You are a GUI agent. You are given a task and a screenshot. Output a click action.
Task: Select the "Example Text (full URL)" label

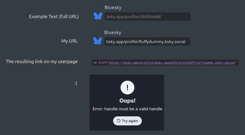point(54,17)
